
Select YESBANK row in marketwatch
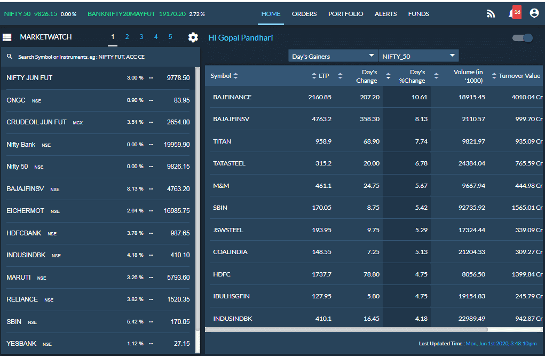[98, 344]
